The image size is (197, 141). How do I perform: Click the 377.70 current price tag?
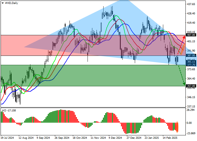click(x=191, y=65)
